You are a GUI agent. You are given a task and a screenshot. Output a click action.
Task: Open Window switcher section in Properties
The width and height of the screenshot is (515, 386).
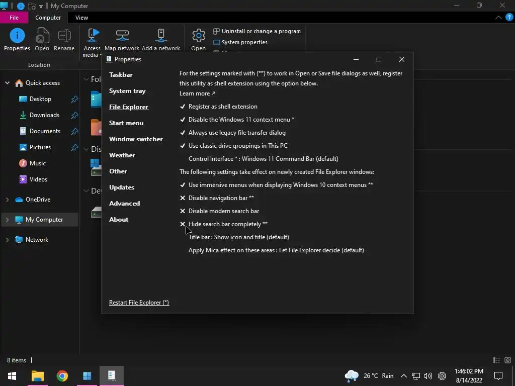tap(136, 139)
